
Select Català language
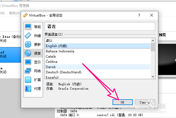click(x=98, y=56)
